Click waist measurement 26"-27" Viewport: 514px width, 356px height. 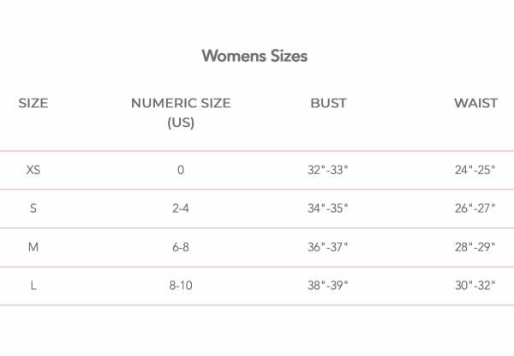click(x=475, y=208)
